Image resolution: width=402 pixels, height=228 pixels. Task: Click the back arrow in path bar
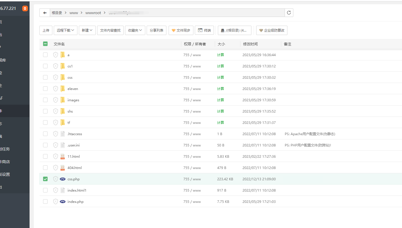(x=45, y=13)
